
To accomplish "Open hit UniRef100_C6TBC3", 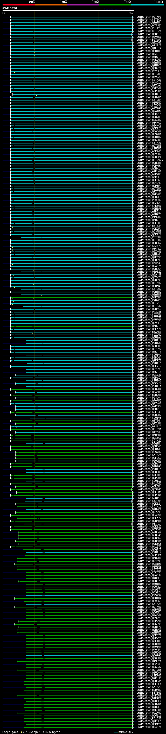I will point(149,20).
